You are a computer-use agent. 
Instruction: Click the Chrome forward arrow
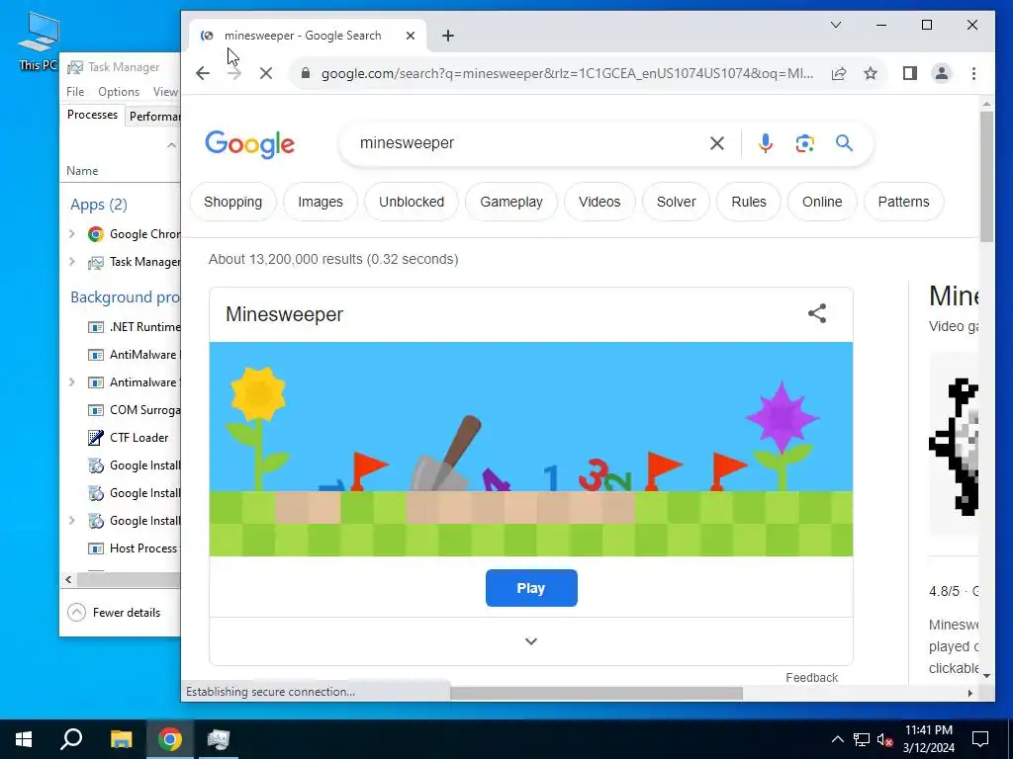[233, 73]
